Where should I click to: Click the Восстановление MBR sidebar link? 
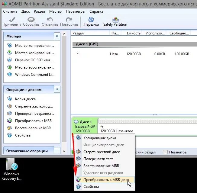(33, 128)
